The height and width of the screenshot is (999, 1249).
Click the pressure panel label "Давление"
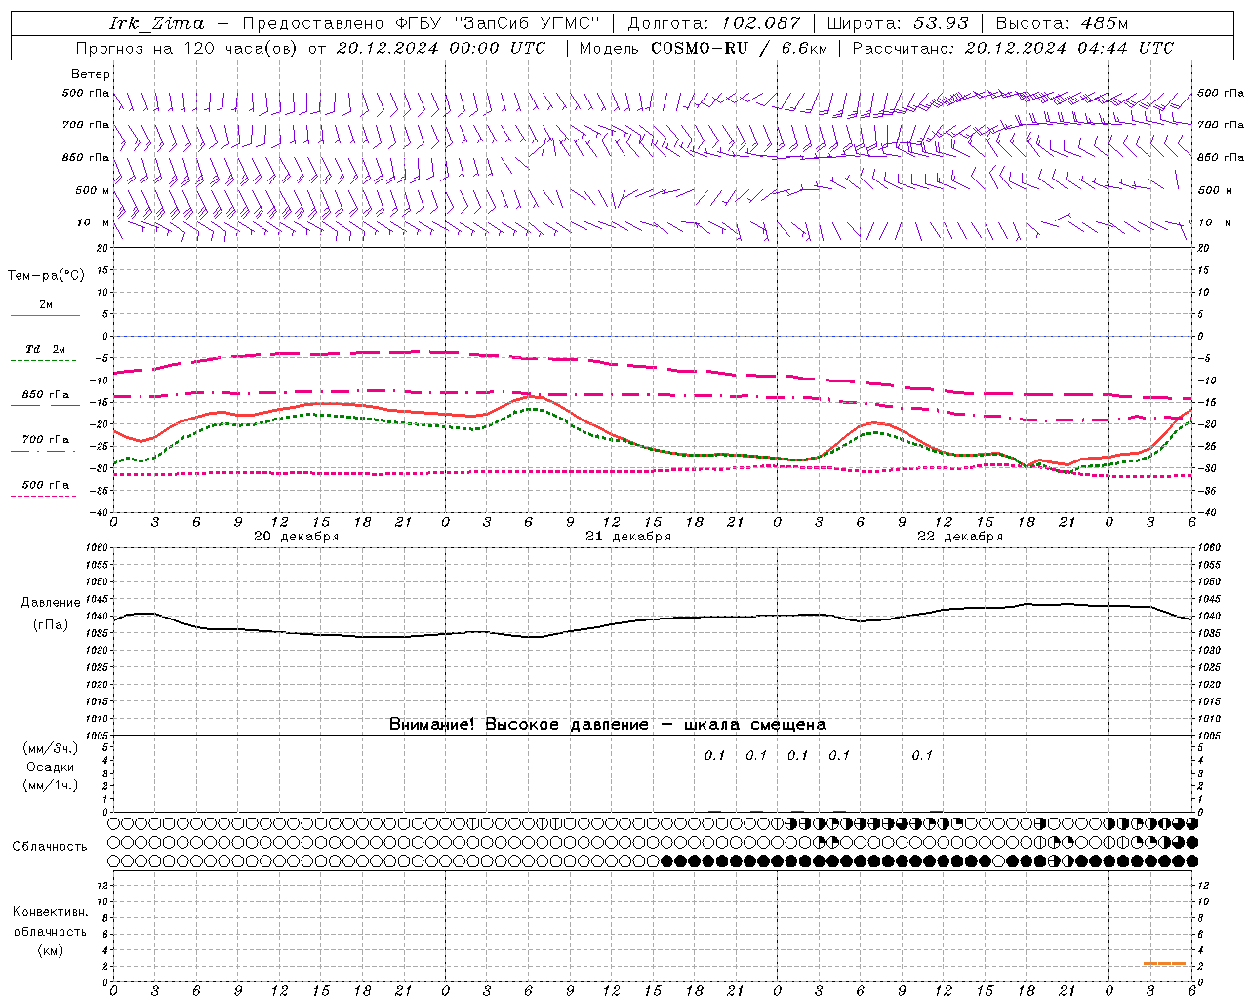(51, 603)
